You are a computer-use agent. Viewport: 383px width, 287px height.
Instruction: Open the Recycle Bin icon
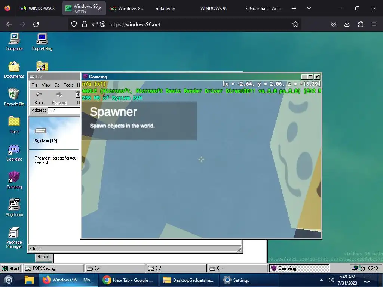click(x=14, y=97)
